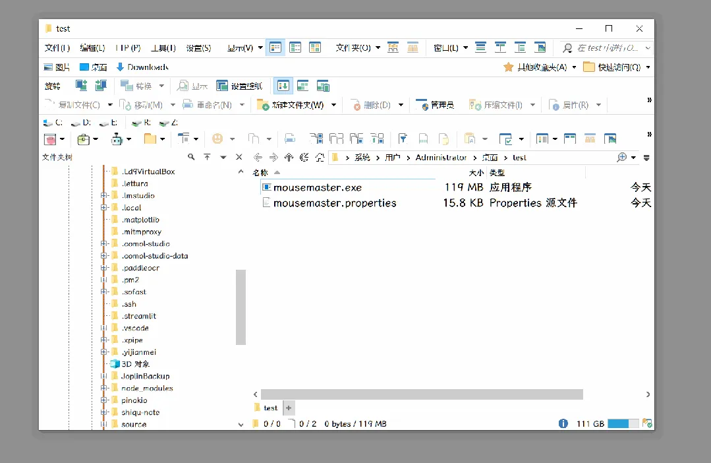Screen dimensions: 711x463
Task: Click the horizontal scrollbar in file list
Action: (422, 394)
